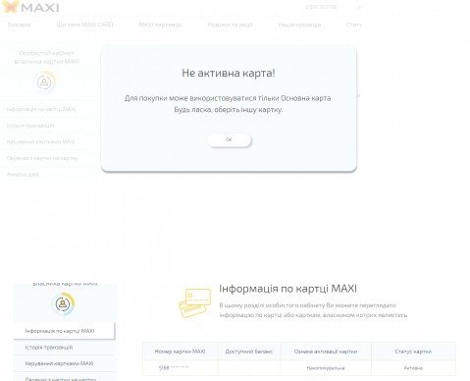Open dimmed Переказ з картки на картку link
This screenshot has width=470, height=381.
tap(42, 158)
